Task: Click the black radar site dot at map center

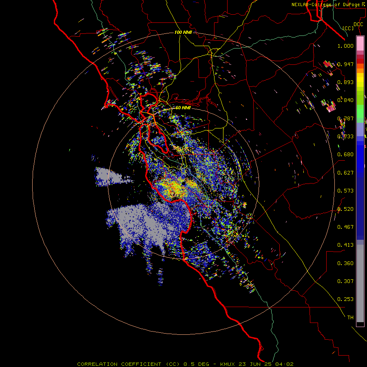Action: coord(184,183)
